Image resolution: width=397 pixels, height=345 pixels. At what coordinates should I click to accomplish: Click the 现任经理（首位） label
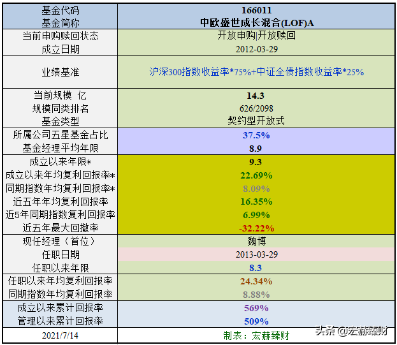pos(61,241)
